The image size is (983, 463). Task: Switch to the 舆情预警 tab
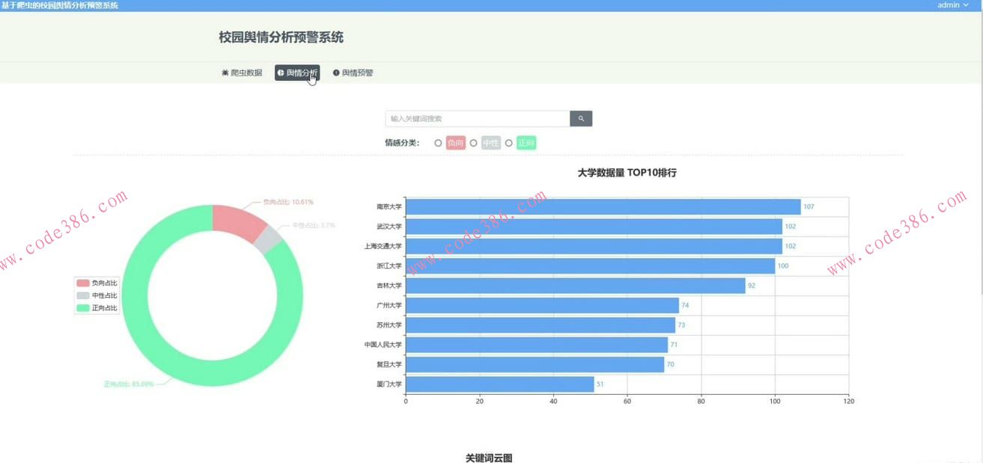(353, 73)
